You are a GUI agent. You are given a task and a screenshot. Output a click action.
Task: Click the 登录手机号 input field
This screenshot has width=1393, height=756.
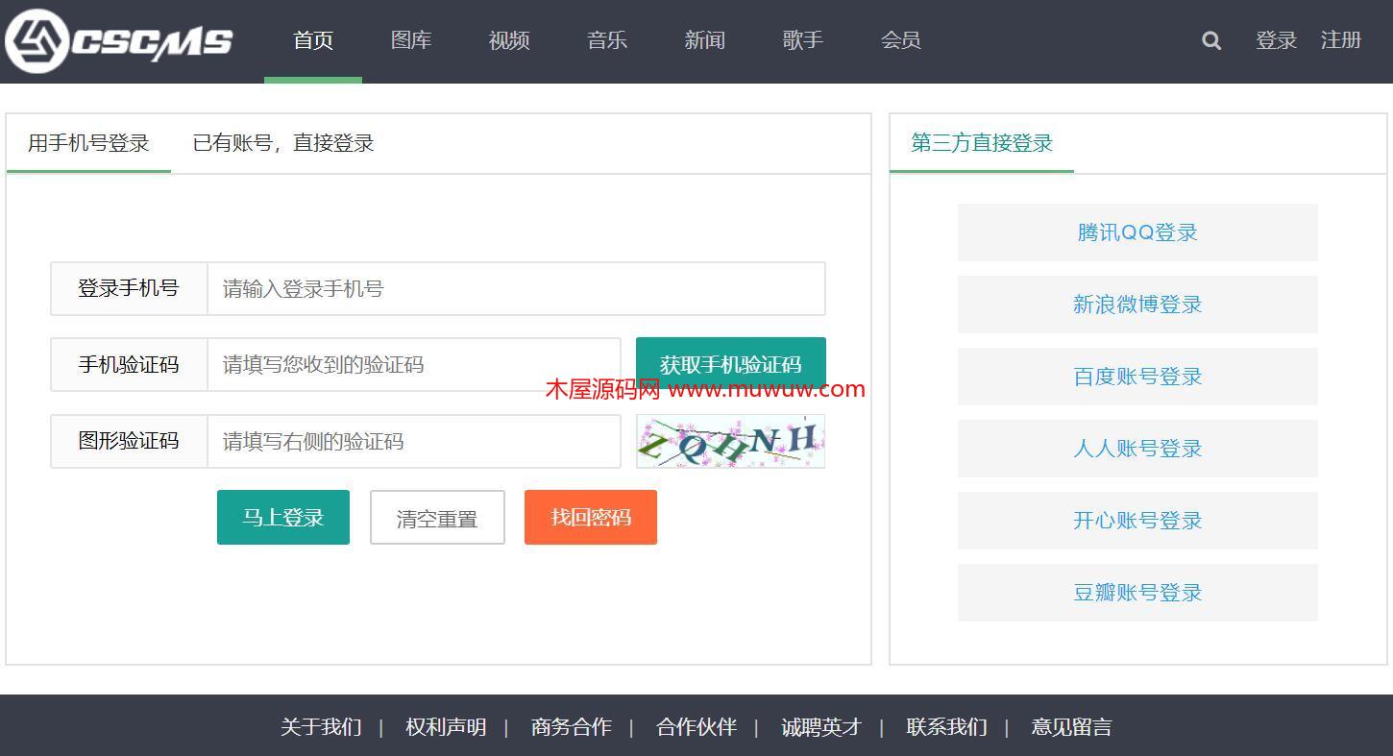516,288
